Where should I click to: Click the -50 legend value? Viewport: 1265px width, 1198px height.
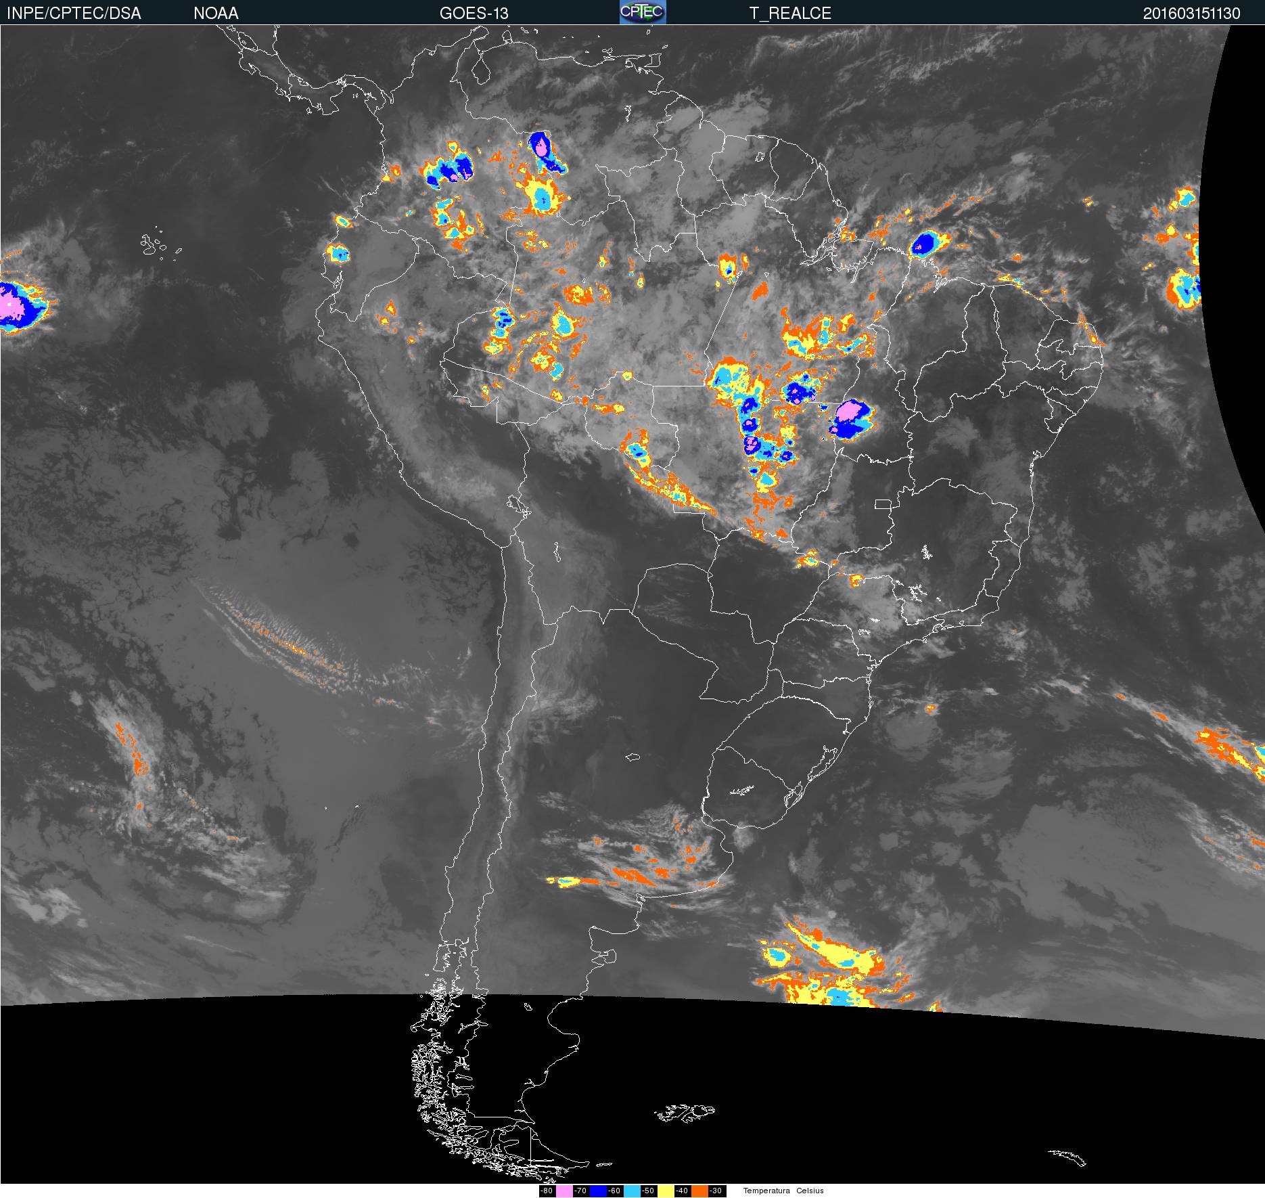(648, 1191)
